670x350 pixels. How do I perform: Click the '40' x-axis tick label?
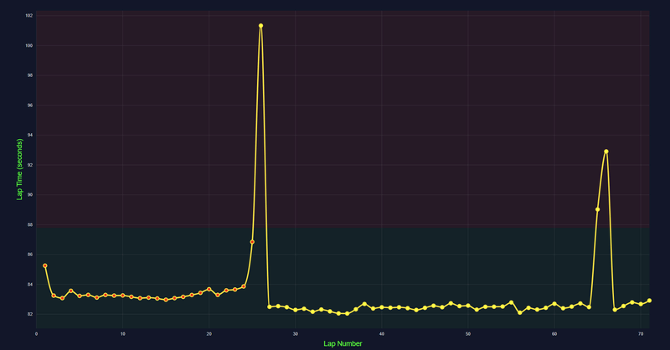coord(382,334)
